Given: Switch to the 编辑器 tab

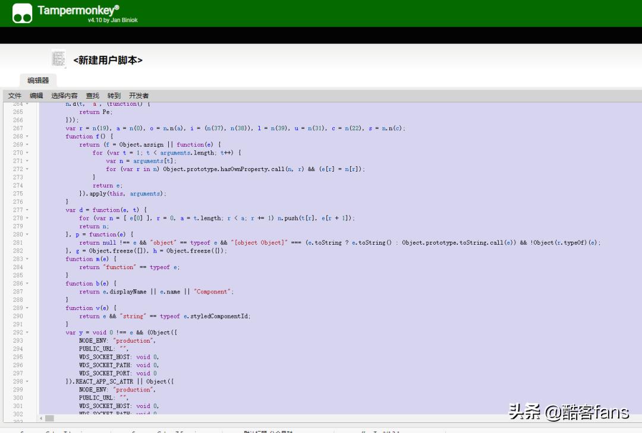Looking at the screenshot, I should (38, 80).
